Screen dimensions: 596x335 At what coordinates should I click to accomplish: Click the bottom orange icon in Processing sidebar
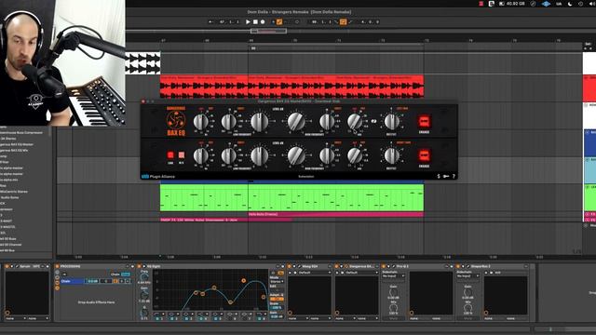(x=58, y=288)
